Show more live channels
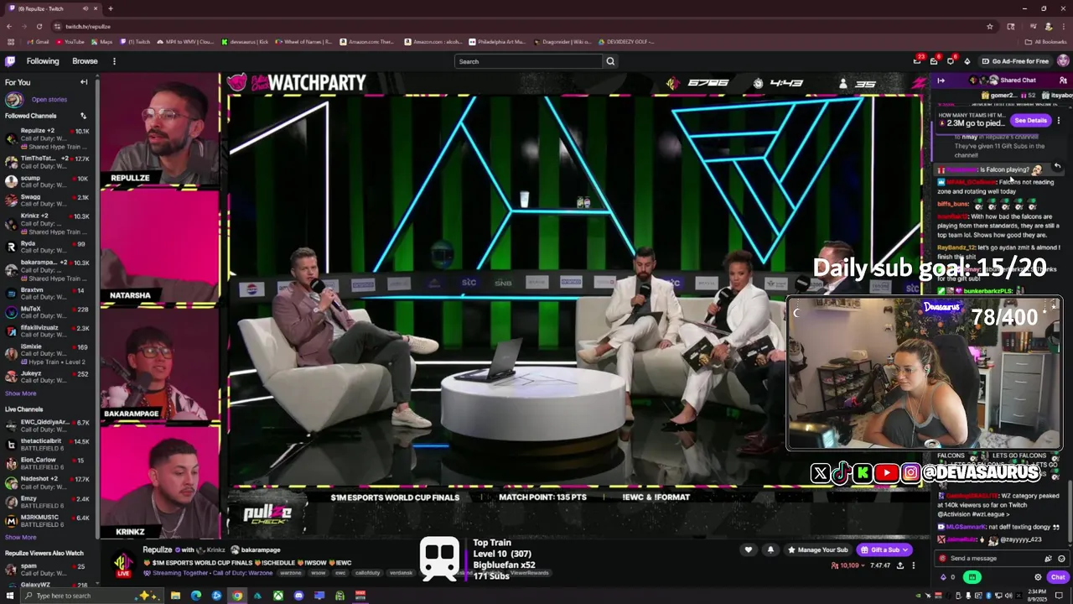 [x=20, y=537]
